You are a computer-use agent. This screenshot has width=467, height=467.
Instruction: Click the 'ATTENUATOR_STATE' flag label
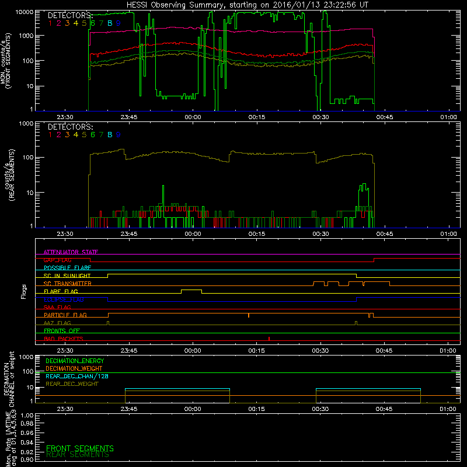[71, 252]
